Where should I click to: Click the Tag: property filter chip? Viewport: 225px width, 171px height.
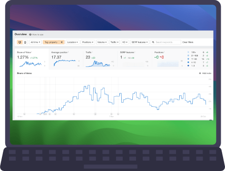(51, 42)
